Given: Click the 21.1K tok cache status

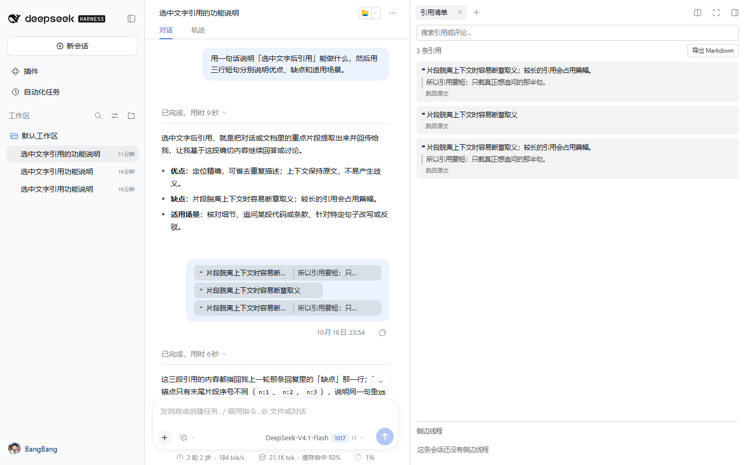Looking at the screenshot, I should (300, 457).
